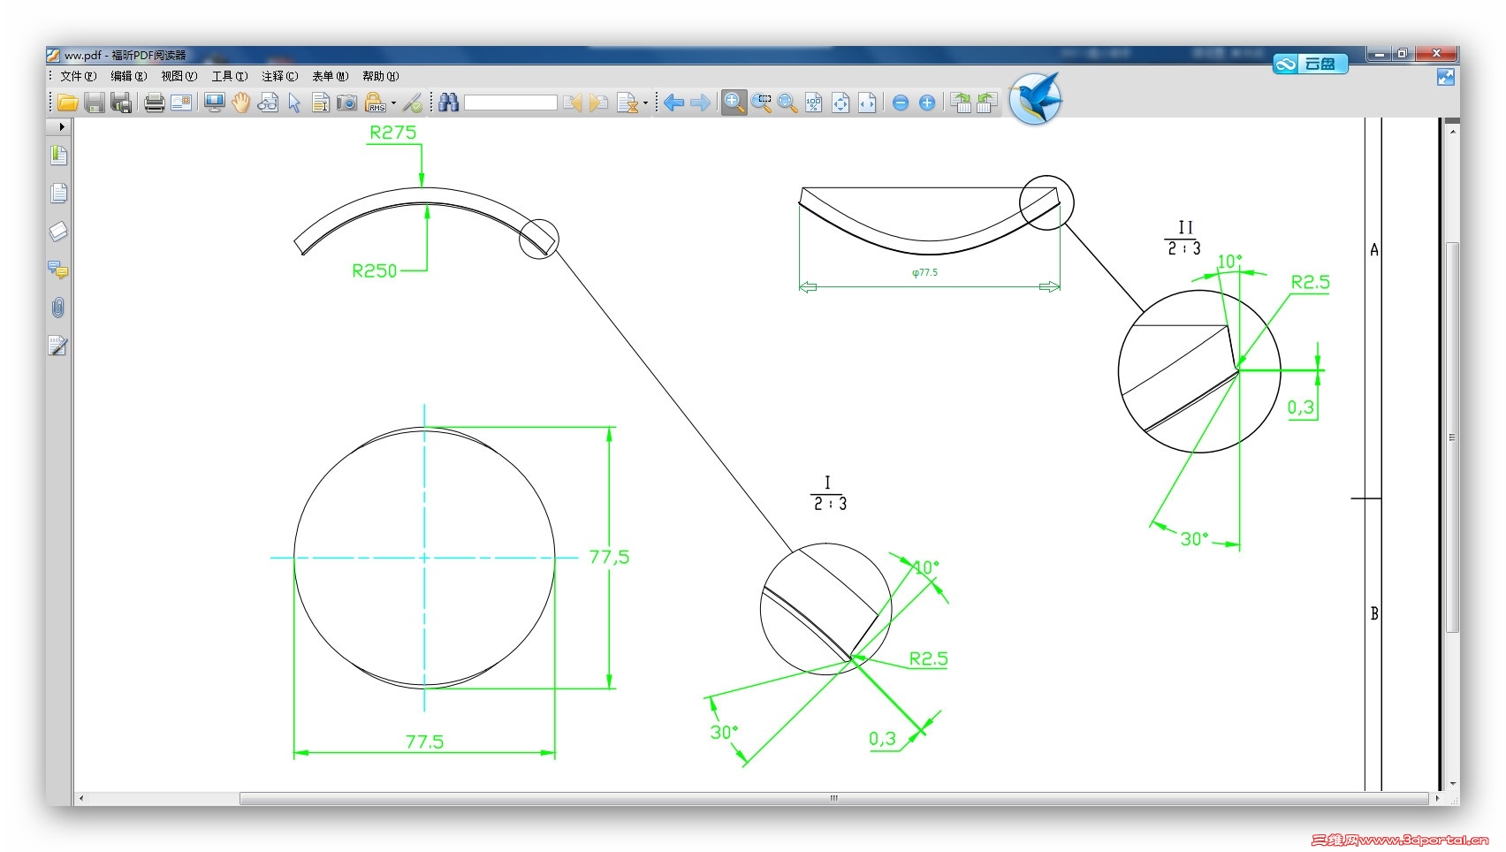The height and width of the screenshot is (852, 1506).
Task: Save the document with the floppy disk icon
Action: click(95, 103)
